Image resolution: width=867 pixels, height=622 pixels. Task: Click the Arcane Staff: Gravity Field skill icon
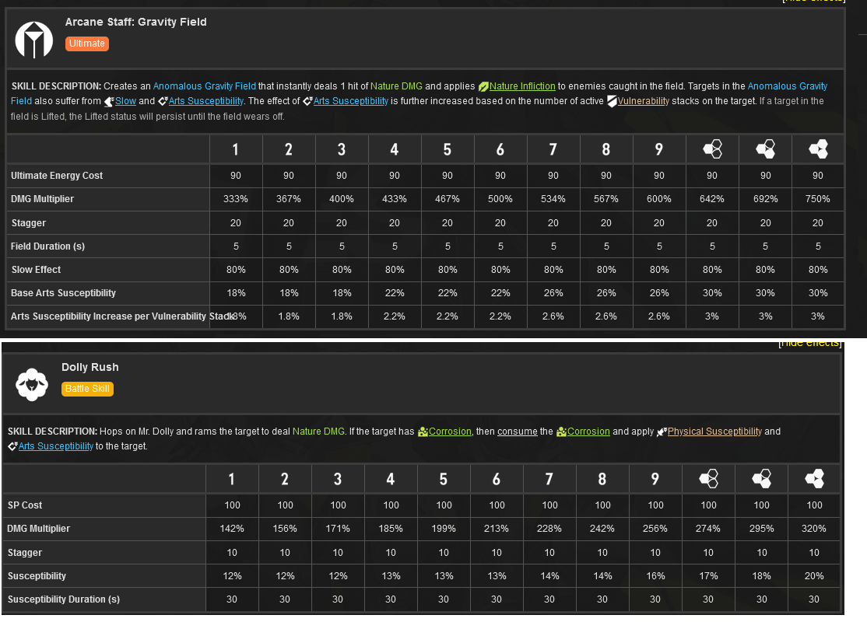pyautogui.click(x=33, y=39)
